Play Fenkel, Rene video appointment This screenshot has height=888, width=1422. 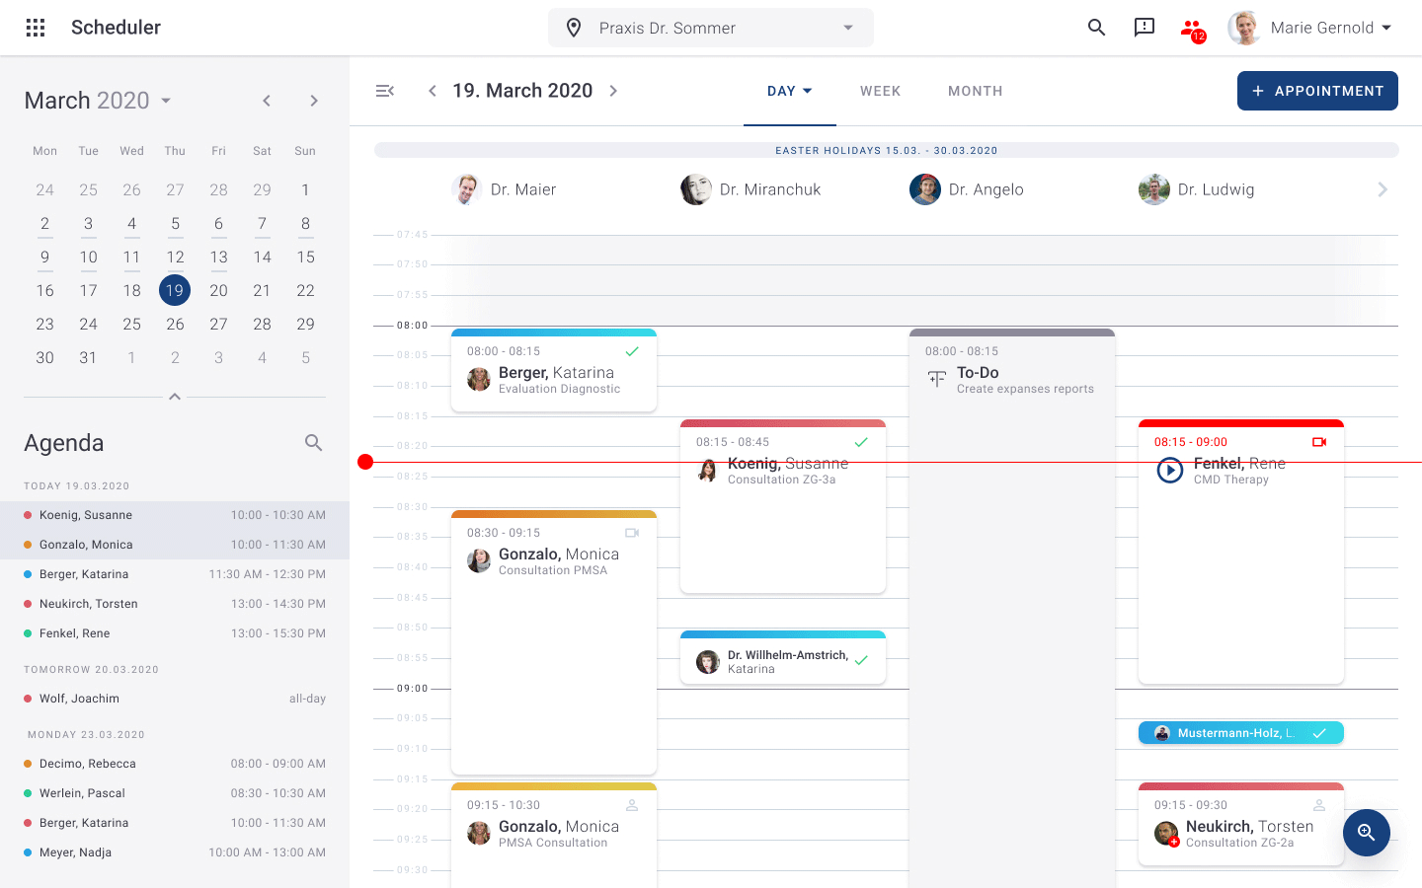pyautogui.click(x=1170, y=471)
